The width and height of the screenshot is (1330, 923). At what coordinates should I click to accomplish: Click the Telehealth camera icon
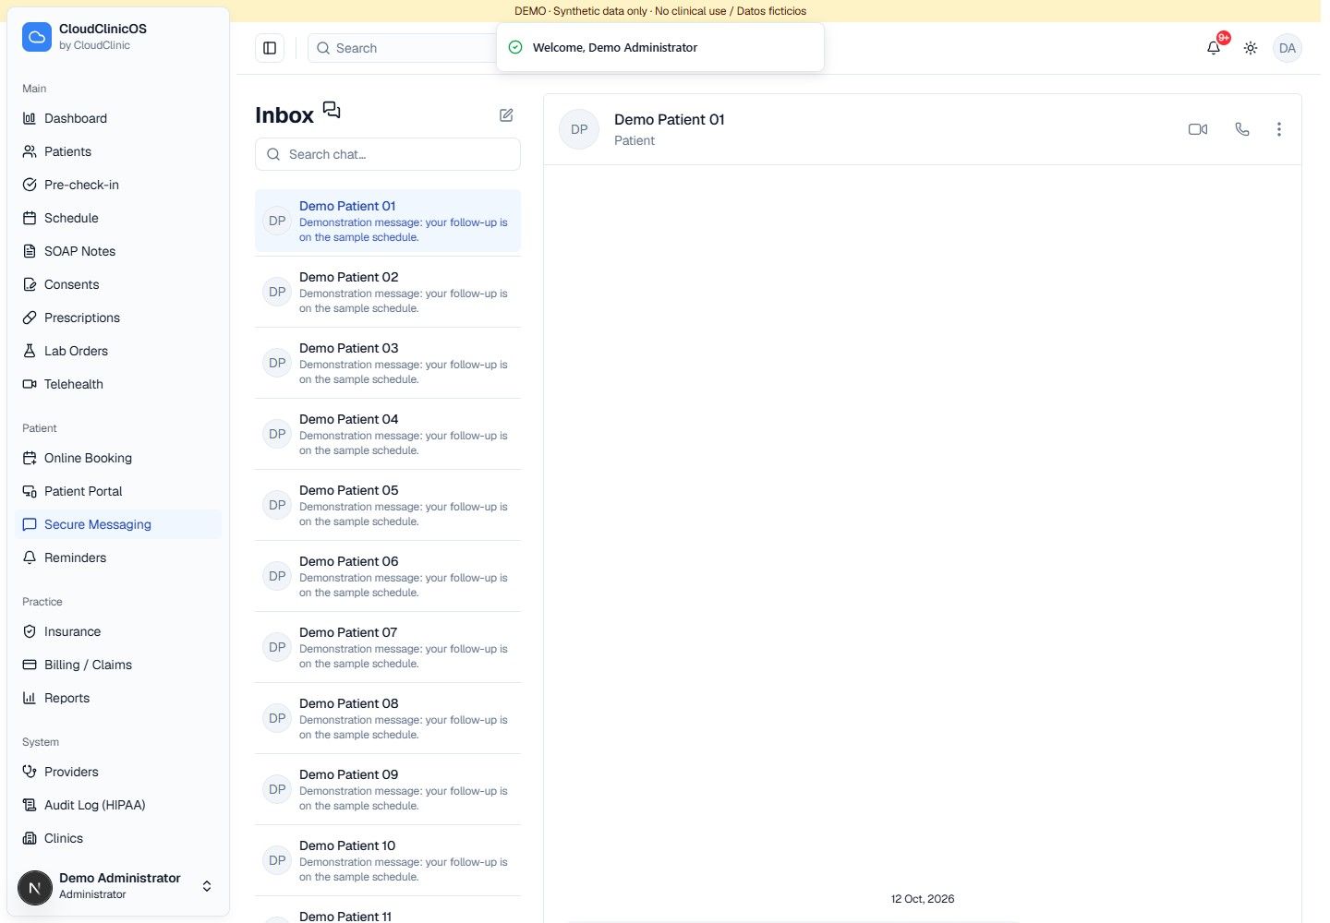(x=30, y=384)
